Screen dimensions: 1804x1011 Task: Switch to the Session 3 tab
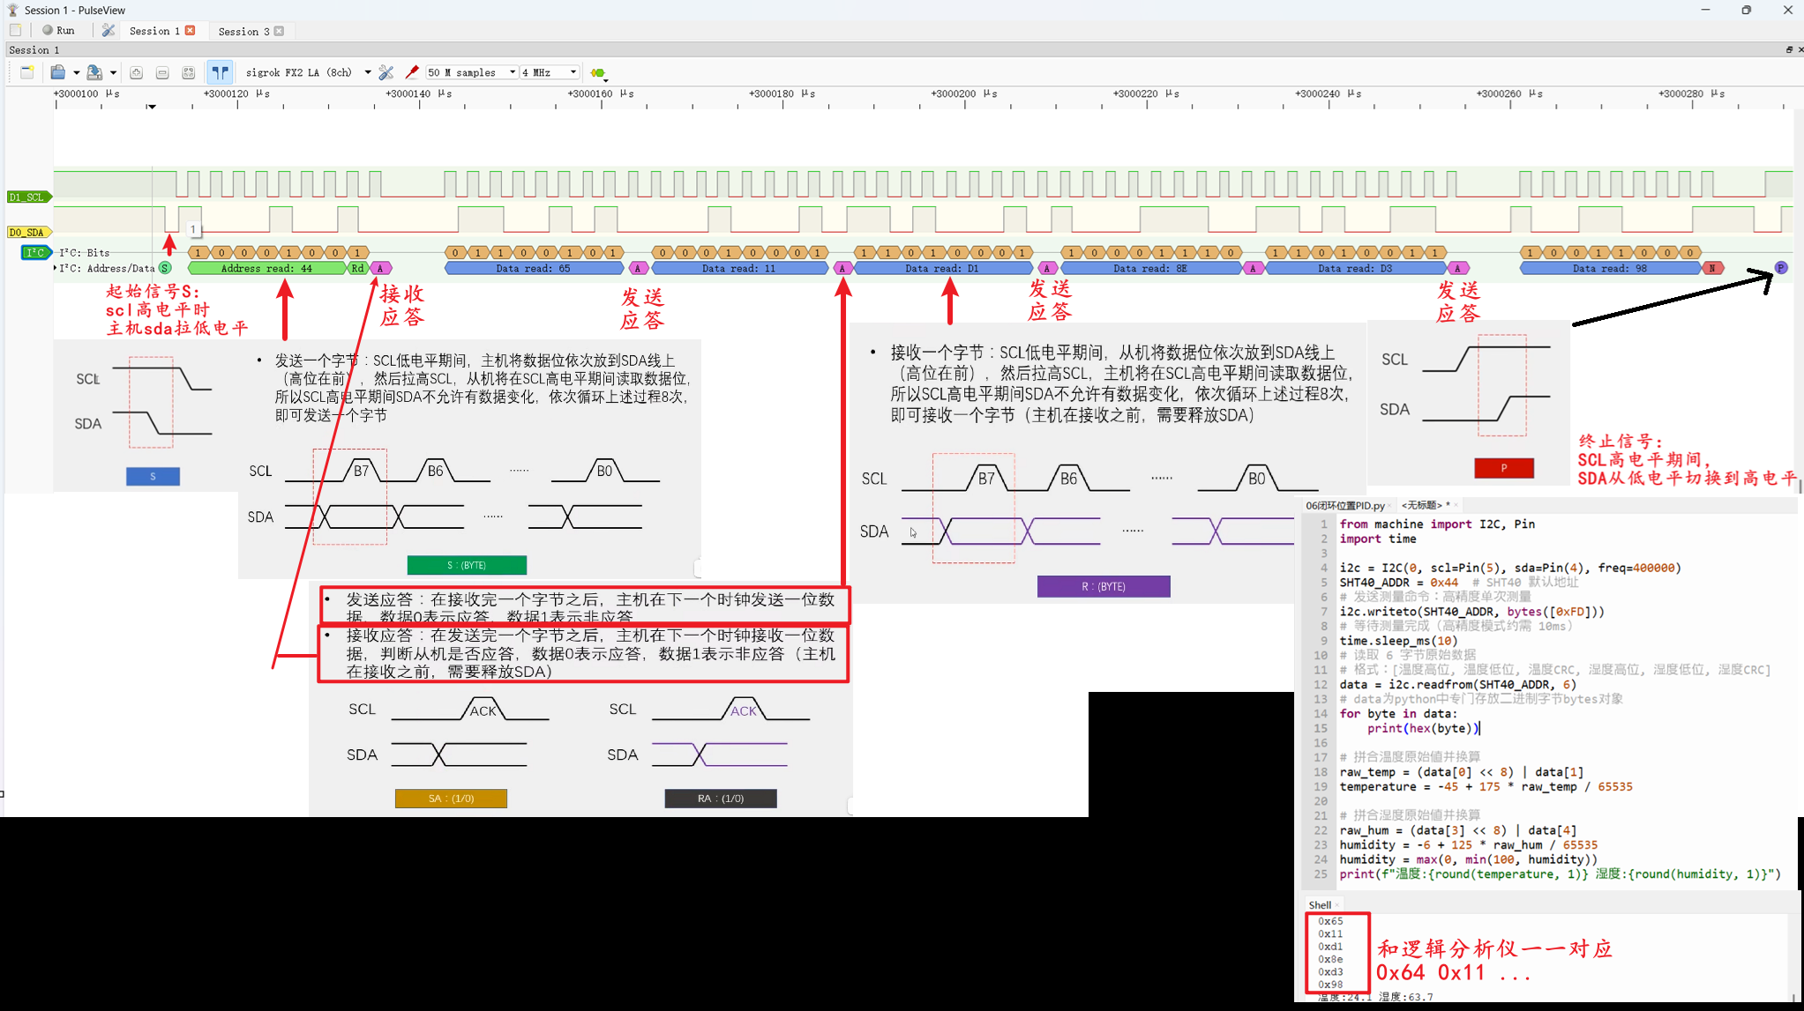tap(243, 31)
